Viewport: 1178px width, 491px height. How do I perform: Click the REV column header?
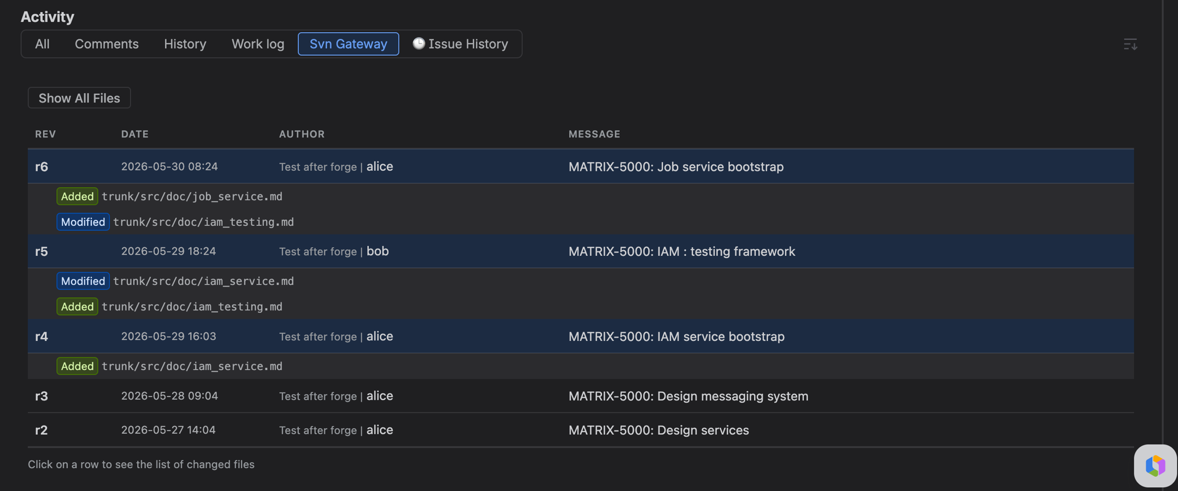[45, 134]
